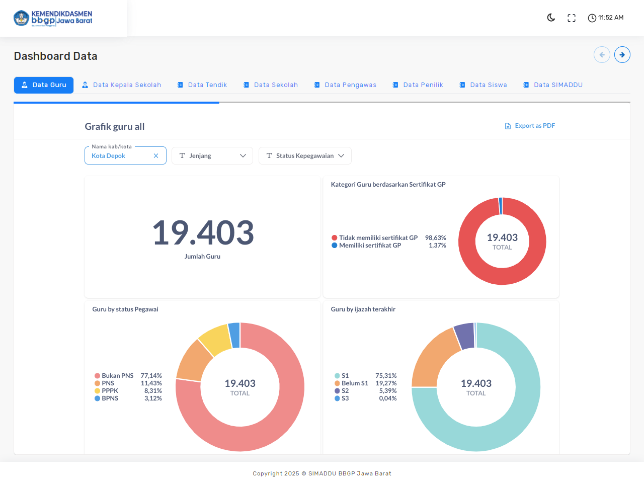The image size is (644, 485).
Task: Switch to the Data Kepala Sekolah tab
Action: pos(121,85)
